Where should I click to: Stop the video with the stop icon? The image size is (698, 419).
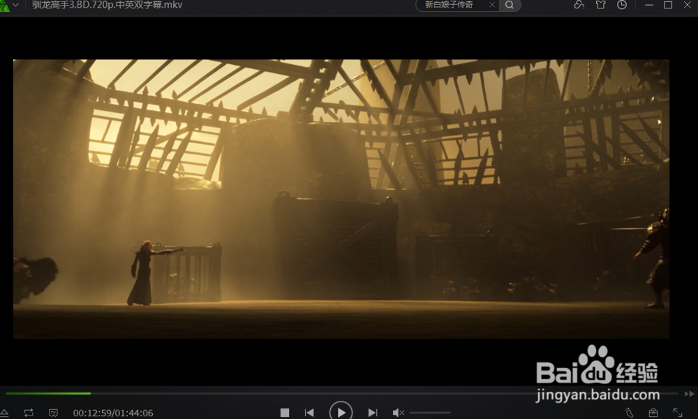(x=285, y=413)
